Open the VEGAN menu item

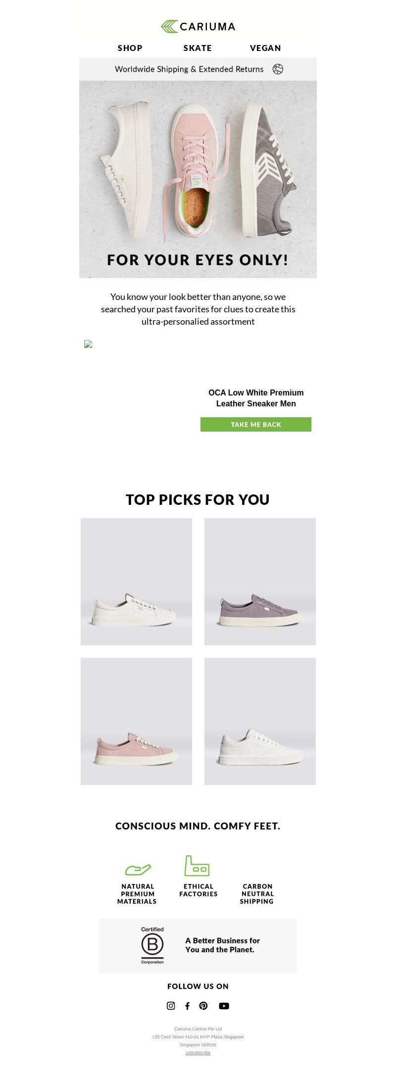click(265, 48)
